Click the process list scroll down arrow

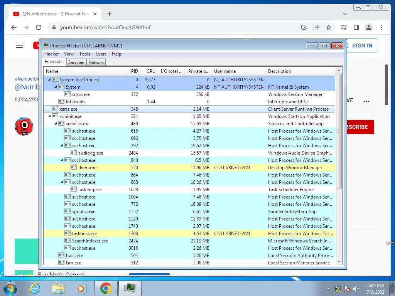[339, 262]
